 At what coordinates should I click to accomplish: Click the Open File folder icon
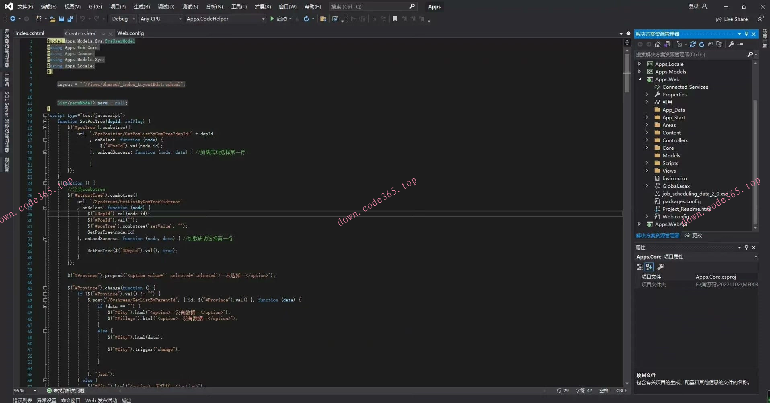(52, 19)
